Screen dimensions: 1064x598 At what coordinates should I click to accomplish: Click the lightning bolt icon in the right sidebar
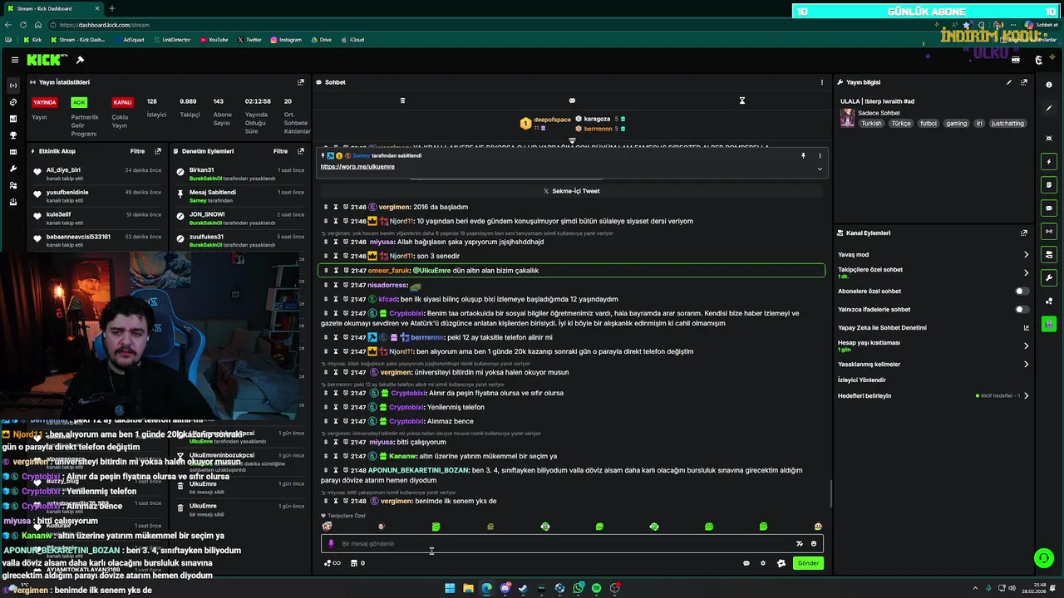coord(1049,161)
